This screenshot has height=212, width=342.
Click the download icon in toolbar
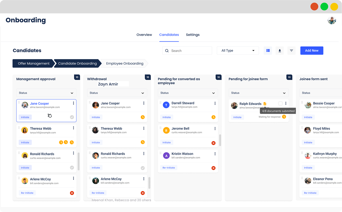point(280,50)
